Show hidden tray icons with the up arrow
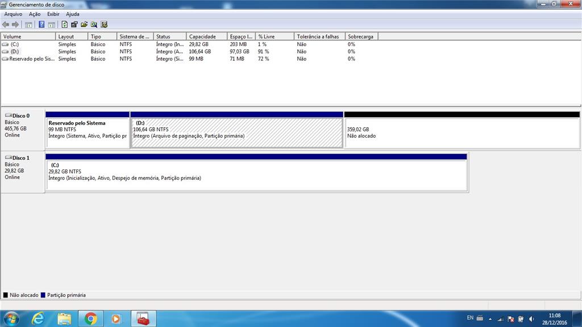The height and width of the screenshot is (327, 582). (490, 319)
